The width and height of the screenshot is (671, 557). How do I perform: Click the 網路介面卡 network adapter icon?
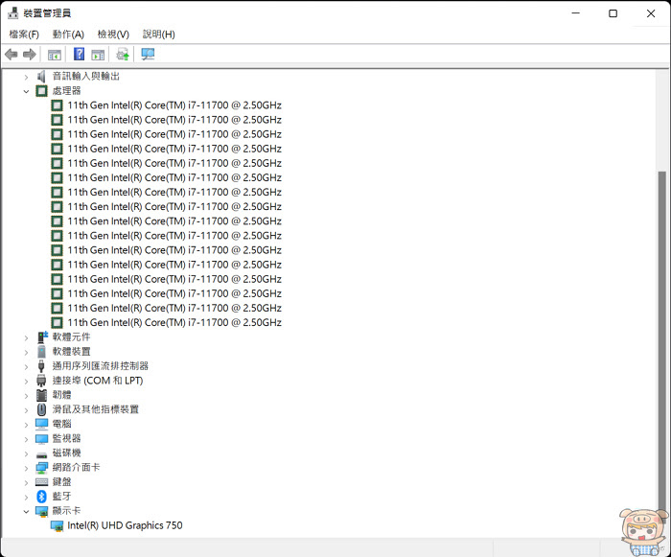[41, 468]
